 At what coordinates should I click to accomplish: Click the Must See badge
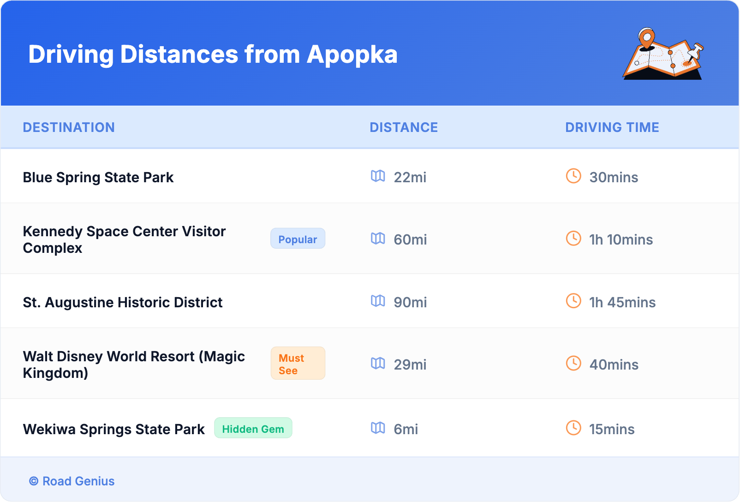(298, 364)
